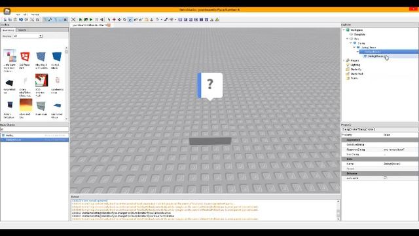This screenshot has height=236, width=419.
Task: Select StarterPack in Explorer tree
Action: coord(357,73)
